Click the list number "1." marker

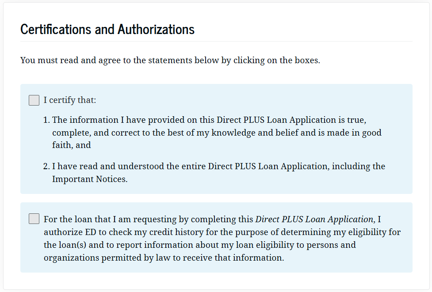(x=47, y=120)
